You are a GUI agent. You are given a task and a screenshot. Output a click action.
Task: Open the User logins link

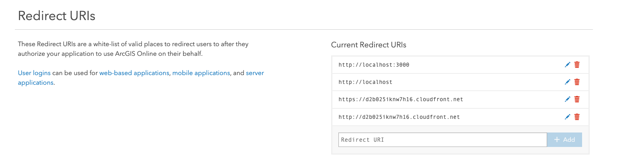[x=34, y=73]
